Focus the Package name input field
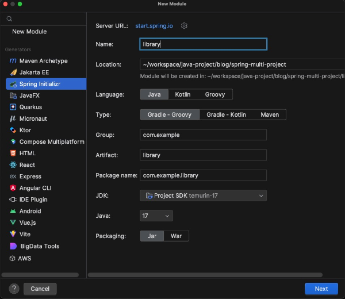This screenshot has width=345, height=299. click(204, 175)
